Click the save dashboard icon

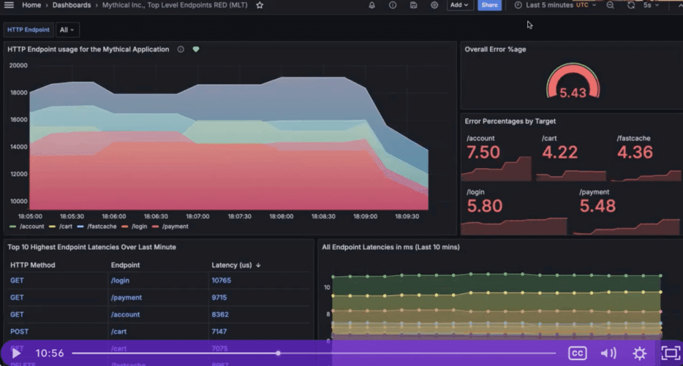[414, 5]
